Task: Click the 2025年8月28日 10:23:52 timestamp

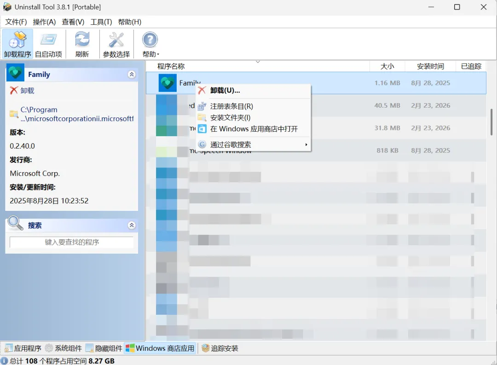Action: pos(49,201)
